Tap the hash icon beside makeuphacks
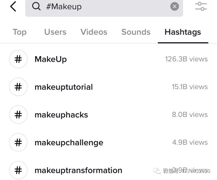The height and width of the screenshot is (180, 217). [18, 115]
